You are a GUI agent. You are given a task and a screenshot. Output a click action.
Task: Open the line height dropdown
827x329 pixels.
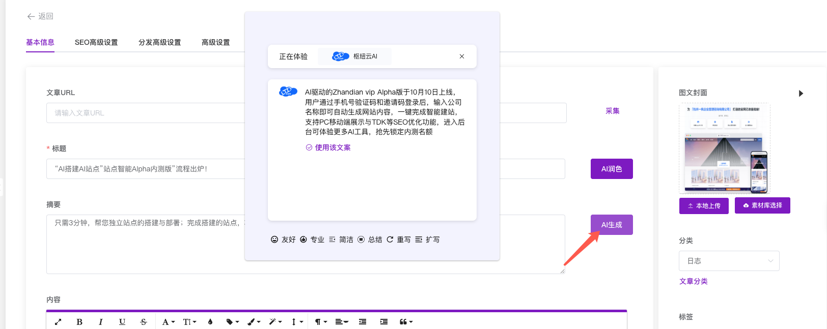297,322
